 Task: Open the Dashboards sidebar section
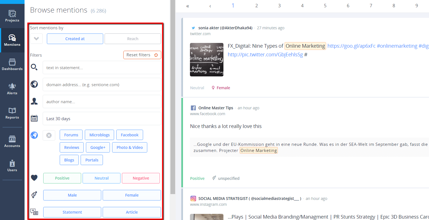point(12,64)
